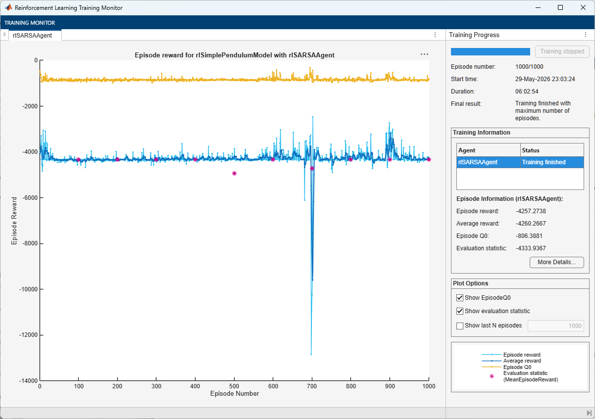595x419 pixels.
Task: Close the Training Monitor window
Action: coord(583,7)
